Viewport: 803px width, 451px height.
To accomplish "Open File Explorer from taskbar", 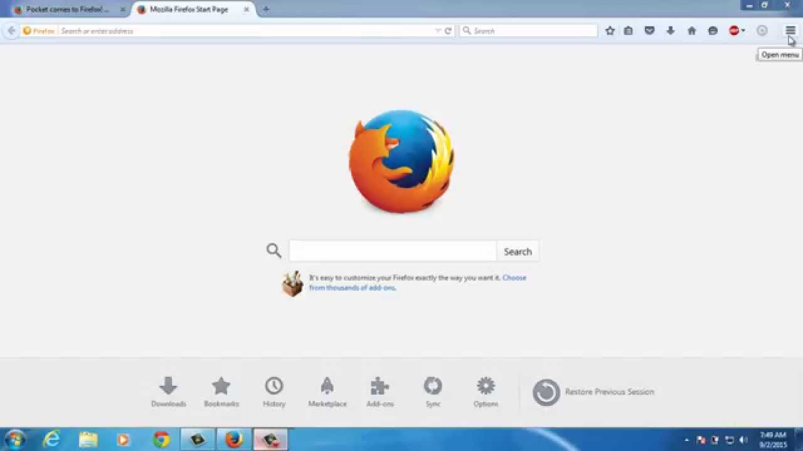I will coord(88,440).
